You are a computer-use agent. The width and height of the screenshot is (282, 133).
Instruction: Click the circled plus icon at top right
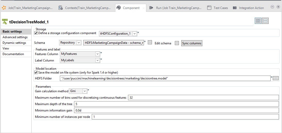278,7
